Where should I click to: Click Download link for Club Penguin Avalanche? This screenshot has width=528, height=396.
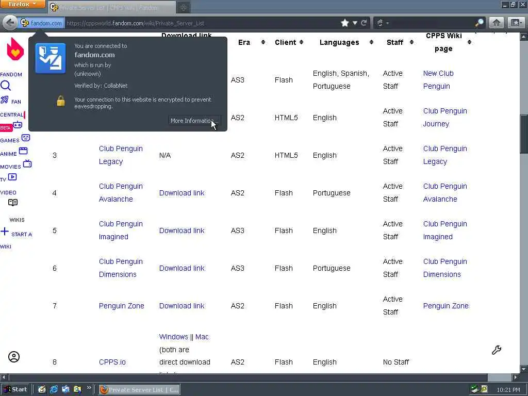(182, 193)
